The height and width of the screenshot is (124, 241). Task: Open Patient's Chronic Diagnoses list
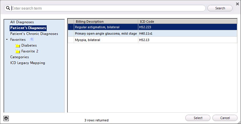[34, 34]
